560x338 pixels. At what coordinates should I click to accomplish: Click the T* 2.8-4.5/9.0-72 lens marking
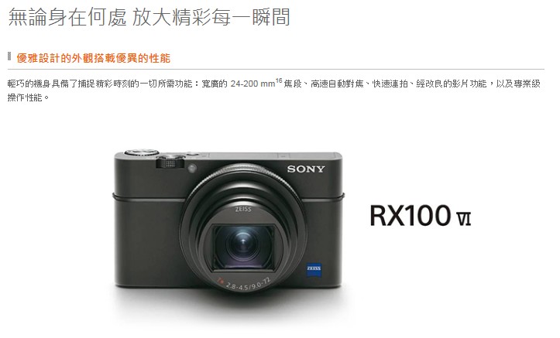tap(245, 283)
